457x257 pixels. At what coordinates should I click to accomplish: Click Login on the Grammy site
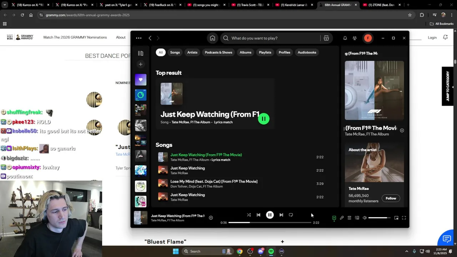point(432,37)
